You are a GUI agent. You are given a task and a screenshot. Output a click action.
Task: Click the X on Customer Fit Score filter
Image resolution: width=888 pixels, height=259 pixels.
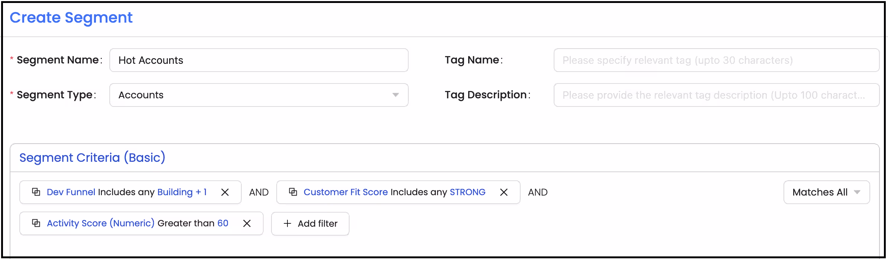point(504,192)
